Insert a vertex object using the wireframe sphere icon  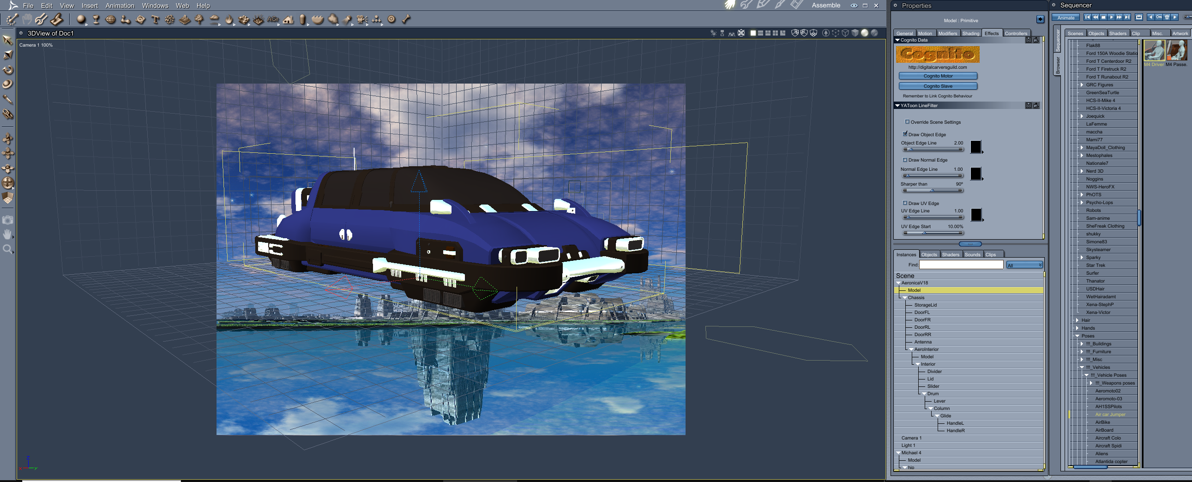[x=111, y=19]
